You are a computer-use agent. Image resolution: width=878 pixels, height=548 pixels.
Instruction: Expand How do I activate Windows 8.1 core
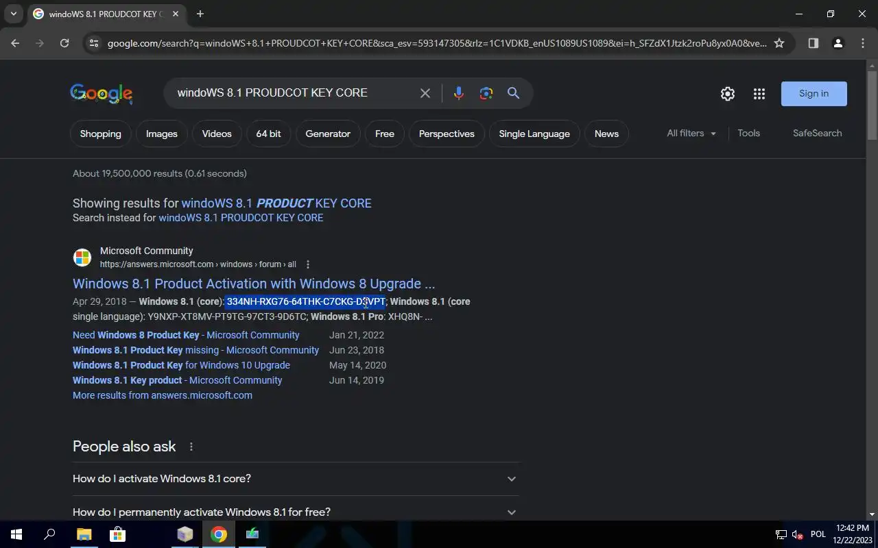coord(296,479)
